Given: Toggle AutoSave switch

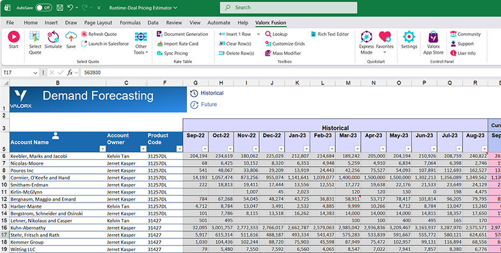Looking at the screenshot, I should (x=44, y=8).
